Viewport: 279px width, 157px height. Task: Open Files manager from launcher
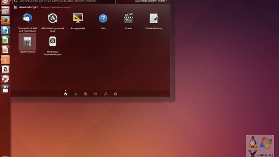tap(5, 10)
